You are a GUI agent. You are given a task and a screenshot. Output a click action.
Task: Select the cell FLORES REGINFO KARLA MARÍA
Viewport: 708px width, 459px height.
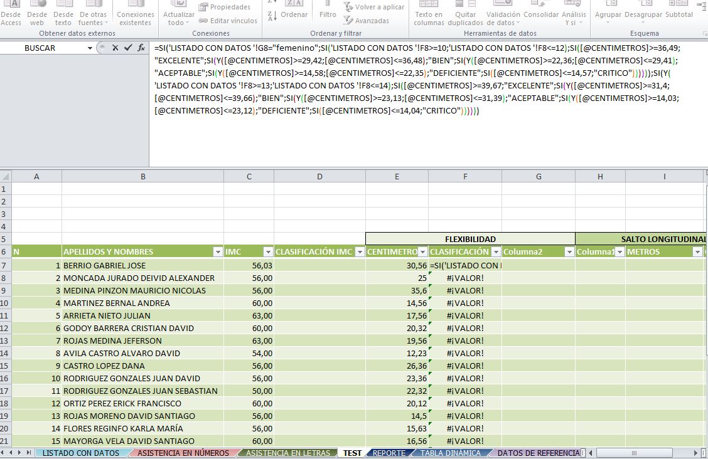[142, 429]
